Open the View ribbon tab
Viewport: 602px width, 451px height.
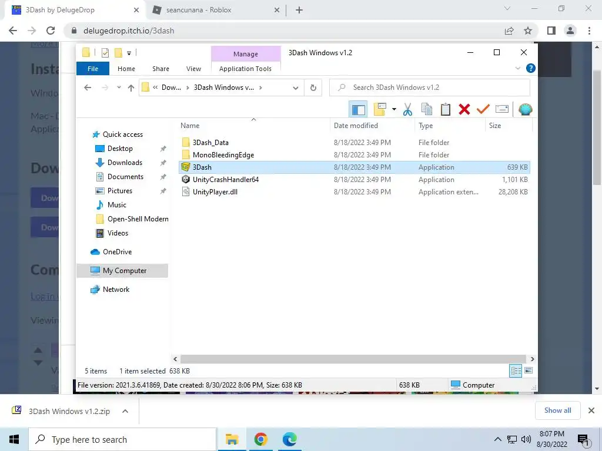click(x=193, y=69)
